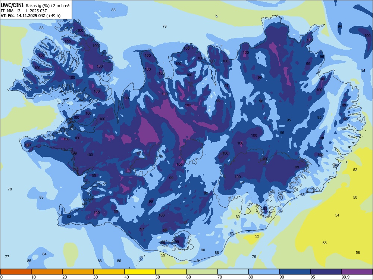Click the map humidity value 60
The width and height of the screenshot is (373, 280).
point(238,217)
